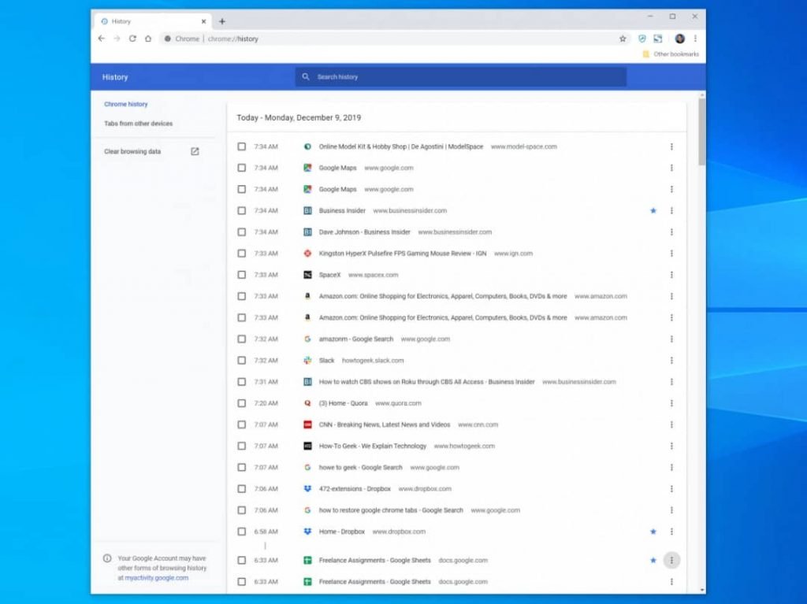The height and width of the screenshot is (604, 807).
Task: Tick the CNN Breaking News entry checkbox
Action: click(x=241, y=424)
